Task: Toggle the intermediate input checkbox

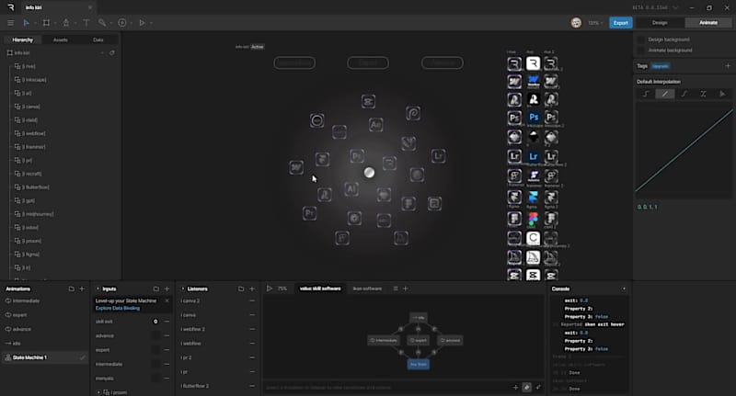Action: click(155, 364)
